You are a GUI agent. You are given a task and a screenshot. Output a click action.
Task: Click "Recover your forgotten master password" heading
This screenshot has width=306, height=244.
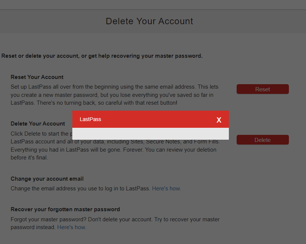point(65,209)
